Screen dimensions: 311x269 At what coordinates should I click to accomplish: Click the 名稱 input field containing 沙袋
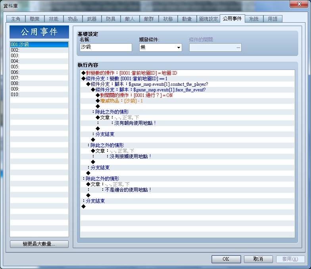[x=106, y=48]
